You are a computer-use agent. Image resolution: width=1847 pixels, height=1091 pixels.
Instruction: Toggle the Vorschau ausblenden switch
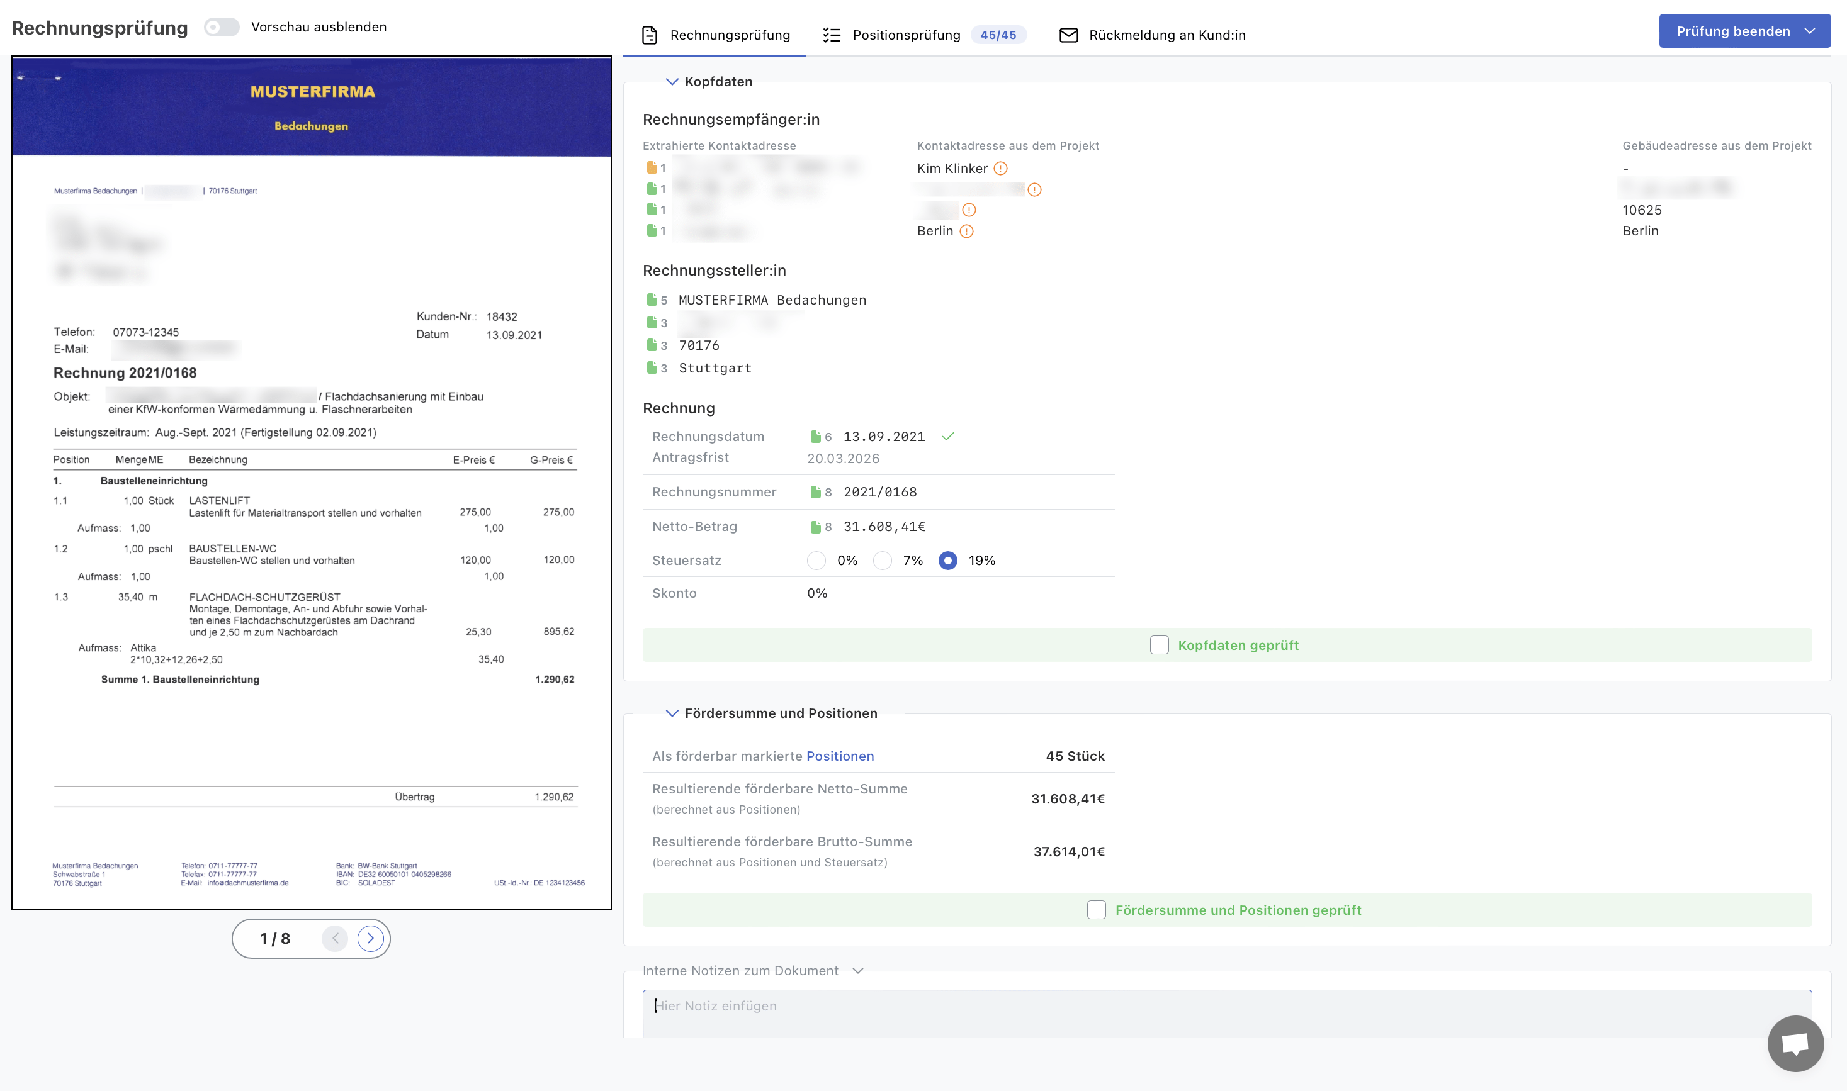tap(222, 27)
